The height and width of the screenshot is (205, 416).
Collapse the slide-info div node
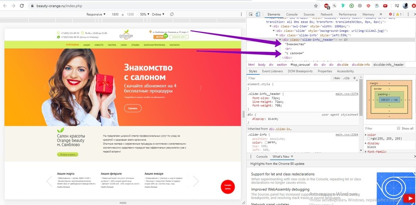(x=277, y=35)
